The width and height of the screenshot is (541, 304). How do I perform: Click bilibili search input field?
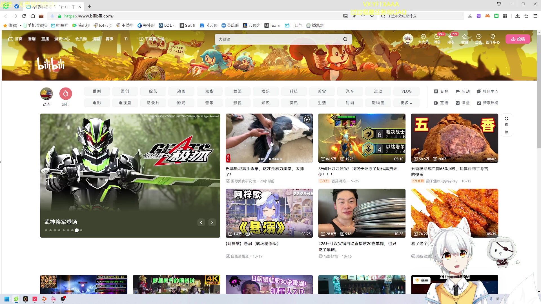point(279,39)
